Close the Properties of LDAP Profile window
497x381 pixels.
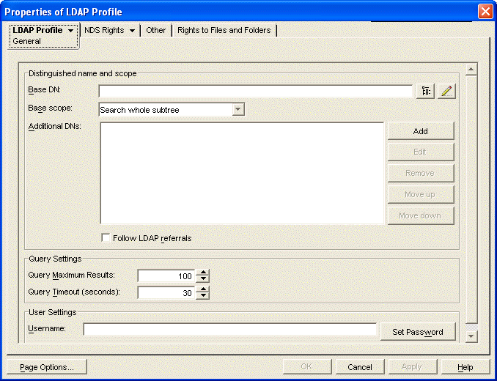pyautogui.click(x=485, y=12)
